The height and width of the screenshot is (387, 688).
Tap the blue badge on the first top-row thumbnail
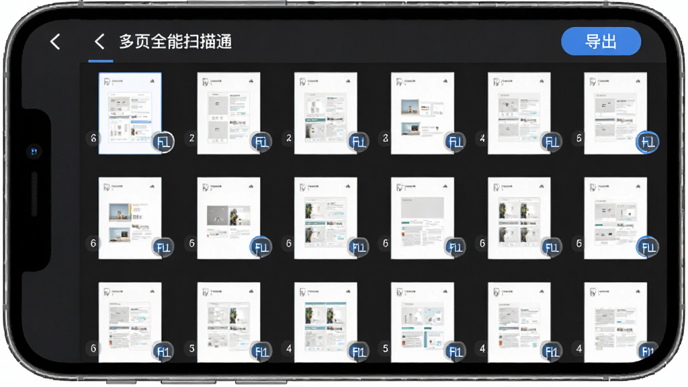click(163, 142)
